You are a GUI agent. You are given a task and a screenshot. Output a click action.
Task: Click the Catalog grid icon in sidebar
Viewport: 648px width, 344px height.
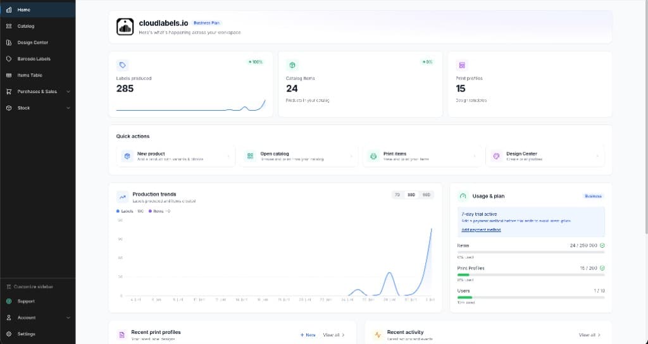pos(9,26)
